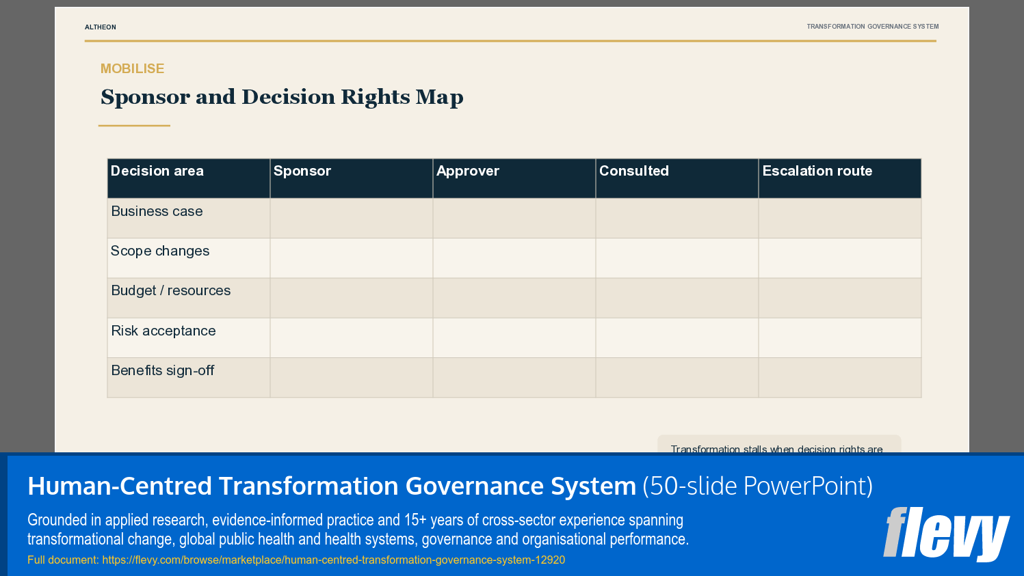Click the 'Grounded in applied research' description text

[x=358, y=530]
